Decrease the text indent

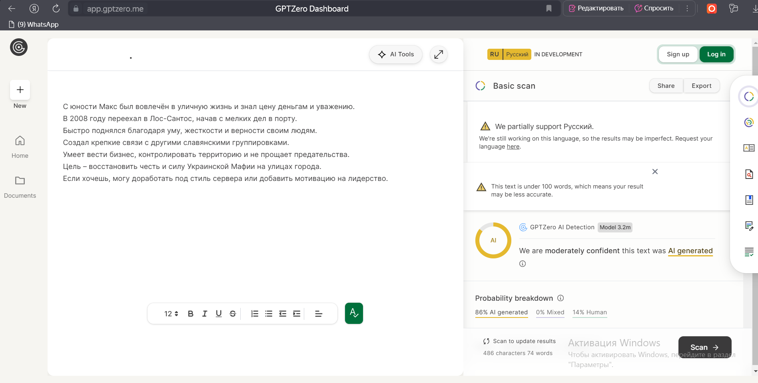coord(283,314)
